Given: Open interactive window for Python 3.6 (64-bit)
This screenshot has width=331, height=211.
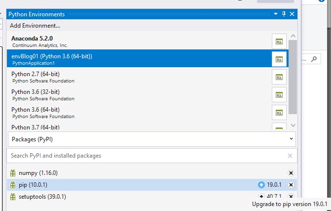Looking at the screenshot, I should [279, 112].
